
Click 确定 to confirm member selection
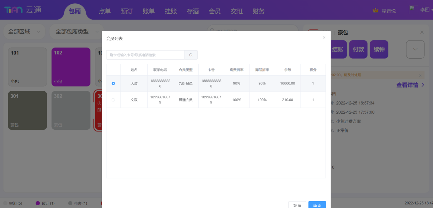click(x=317, y=205)
